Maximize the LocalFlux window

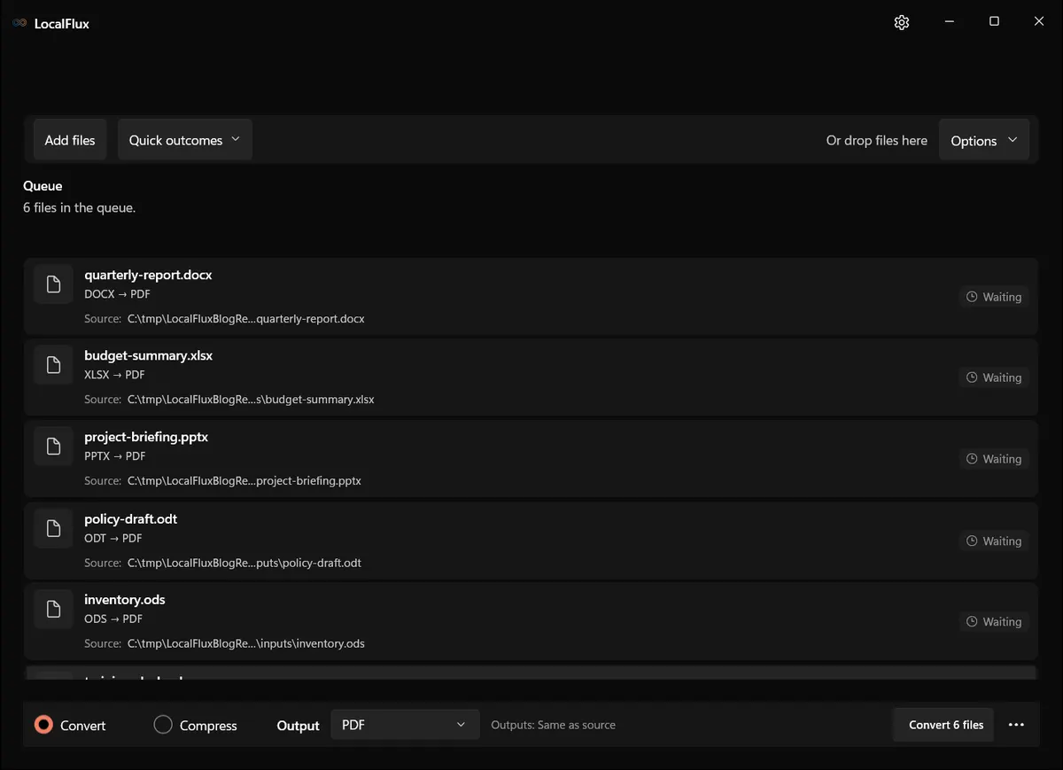tap(994, 21)
